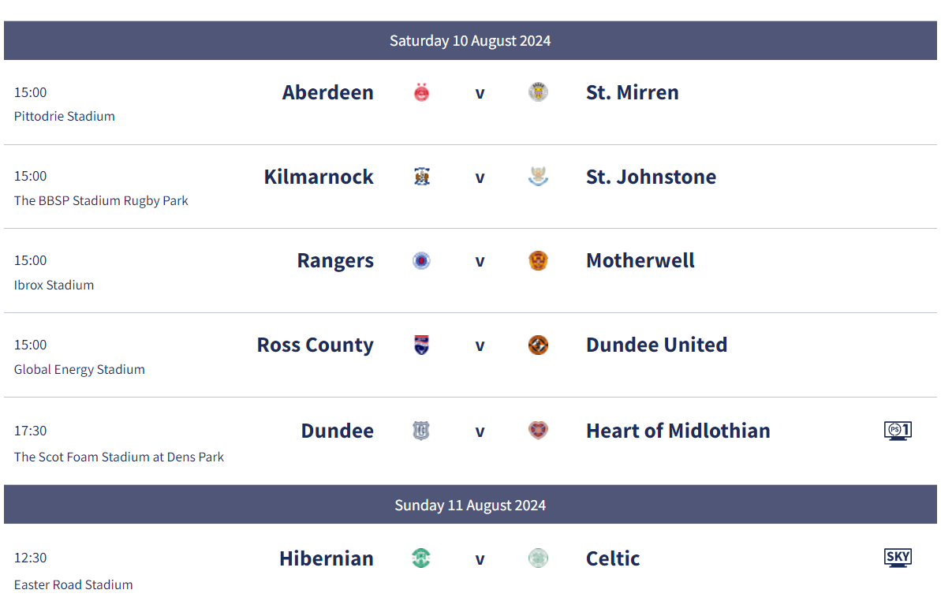Select the St. Mirren badge icon

(538, 92)
